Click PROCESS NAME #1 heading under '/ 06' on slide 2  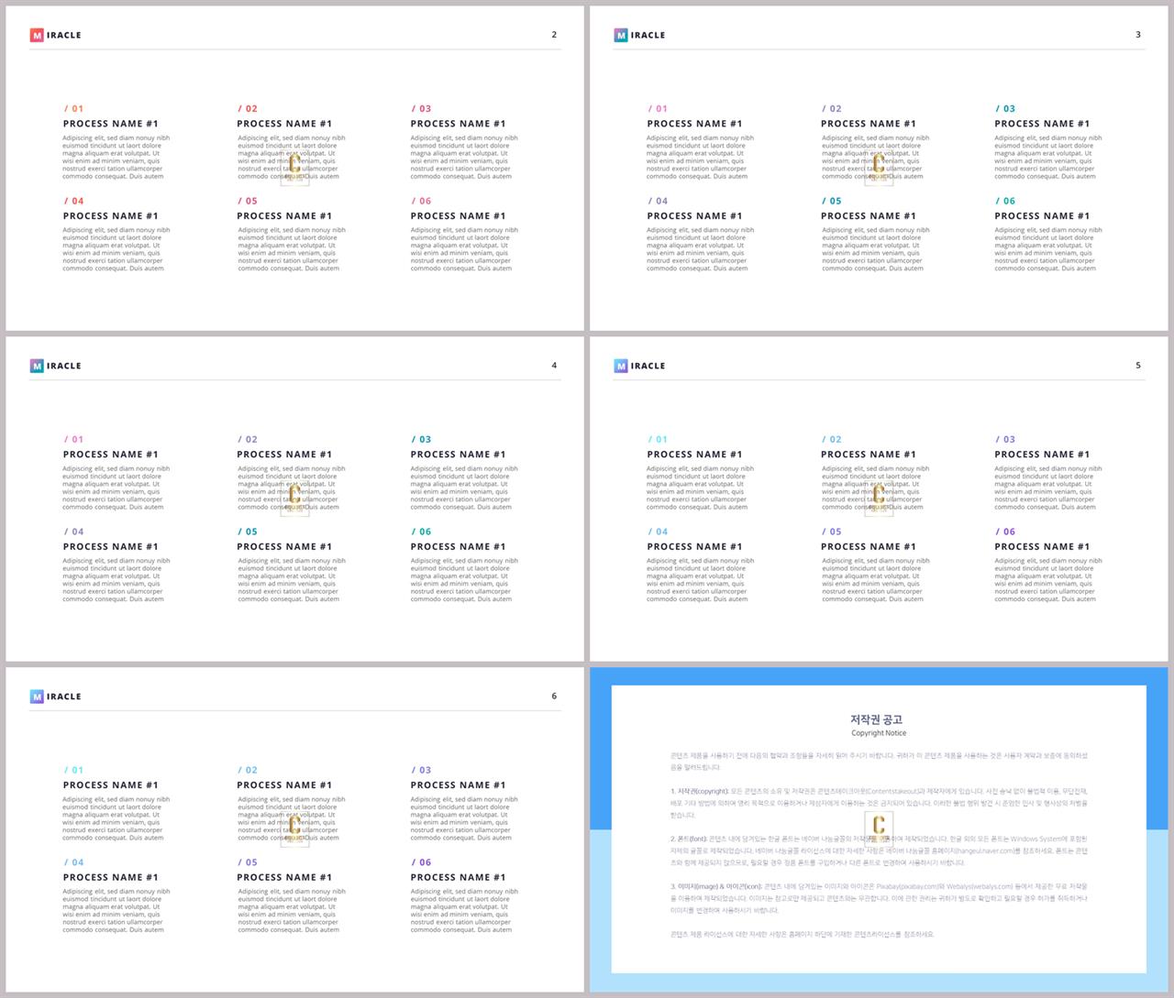(458, 216)
